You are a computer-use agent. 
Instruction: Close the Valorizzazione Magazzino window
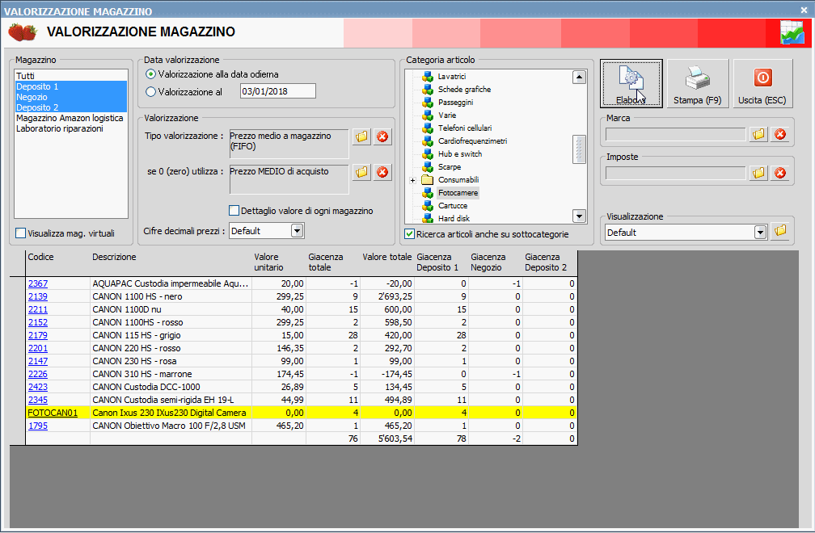pos(804,10)
